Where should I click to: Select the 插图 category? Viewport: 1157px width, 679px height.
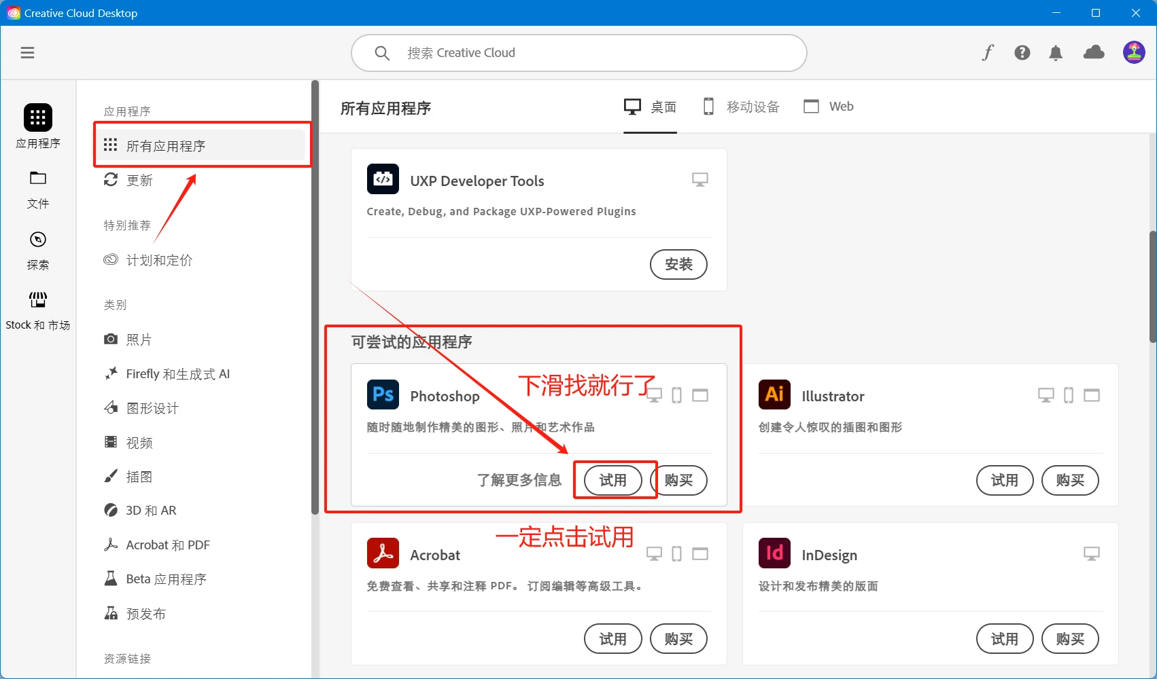pyautogui.click(x=128, y=477)
